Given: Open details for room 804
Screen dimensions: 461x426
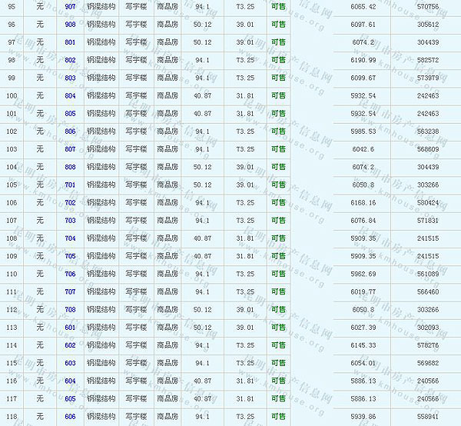Looking at the screenshot, I should [x=70, y=96].
